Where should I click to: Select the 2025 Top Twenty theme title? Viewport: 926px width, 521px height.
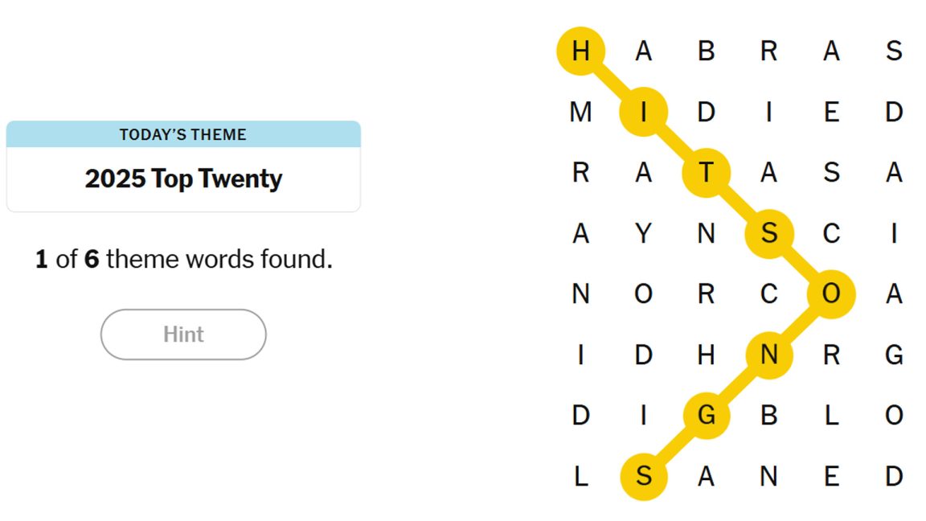[x=183, y=178]
